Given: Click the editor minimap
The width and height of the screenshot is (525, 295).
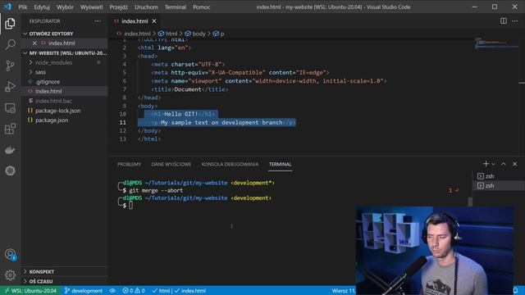Looking at the screenshot, I should point(496,43).
